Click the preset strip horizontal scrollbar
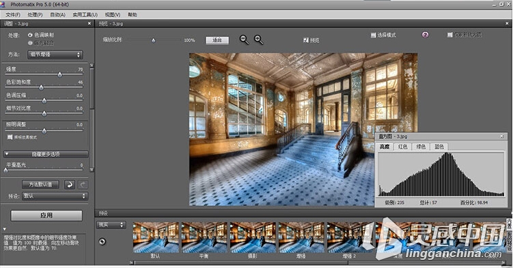The height and width of the screenshot is (268, 513). pos(318,263)
